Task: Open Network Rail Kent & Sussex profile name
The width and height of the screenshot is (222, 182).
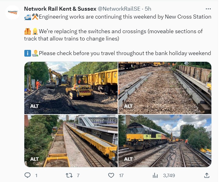Action: point(60,9)
